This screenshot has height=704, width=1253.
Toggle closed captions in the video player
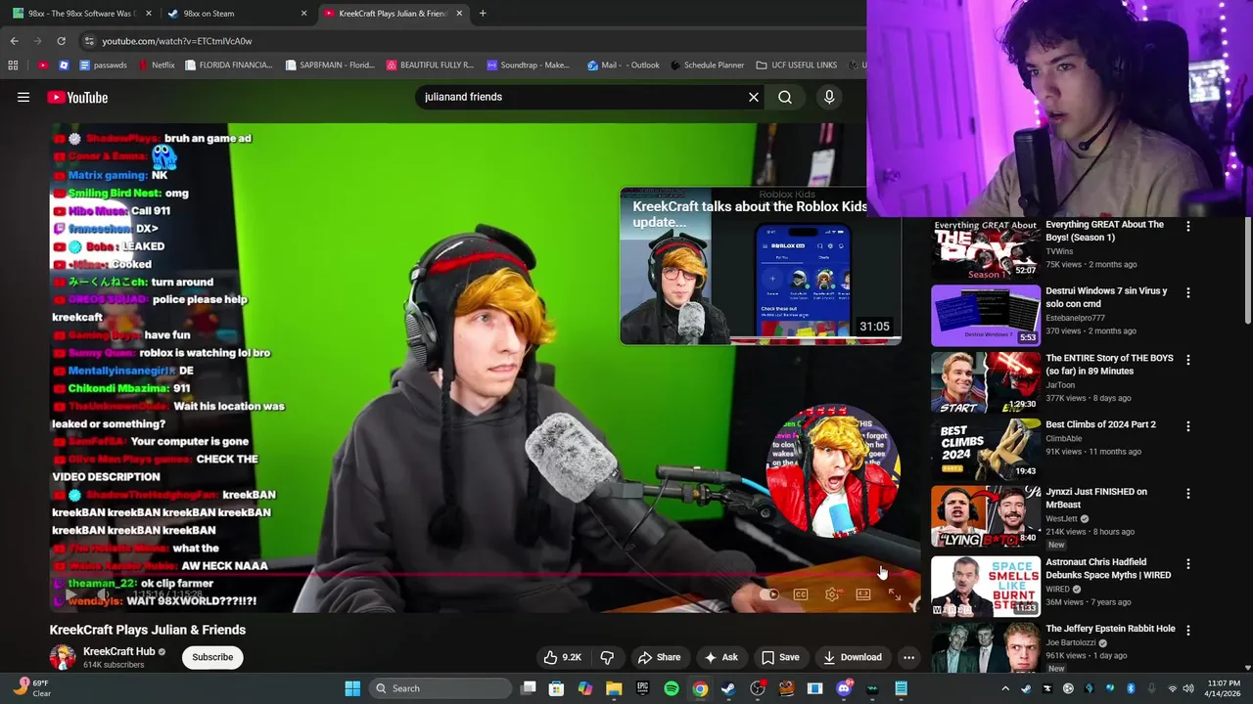click(801, 594)
